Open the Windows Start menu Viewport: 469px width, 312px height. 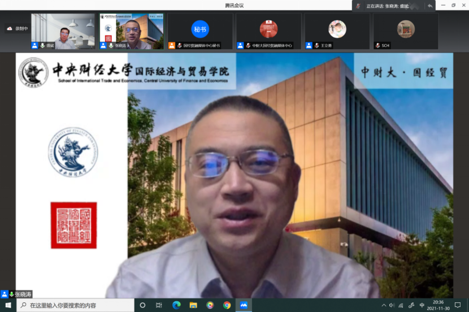(8, 305)
